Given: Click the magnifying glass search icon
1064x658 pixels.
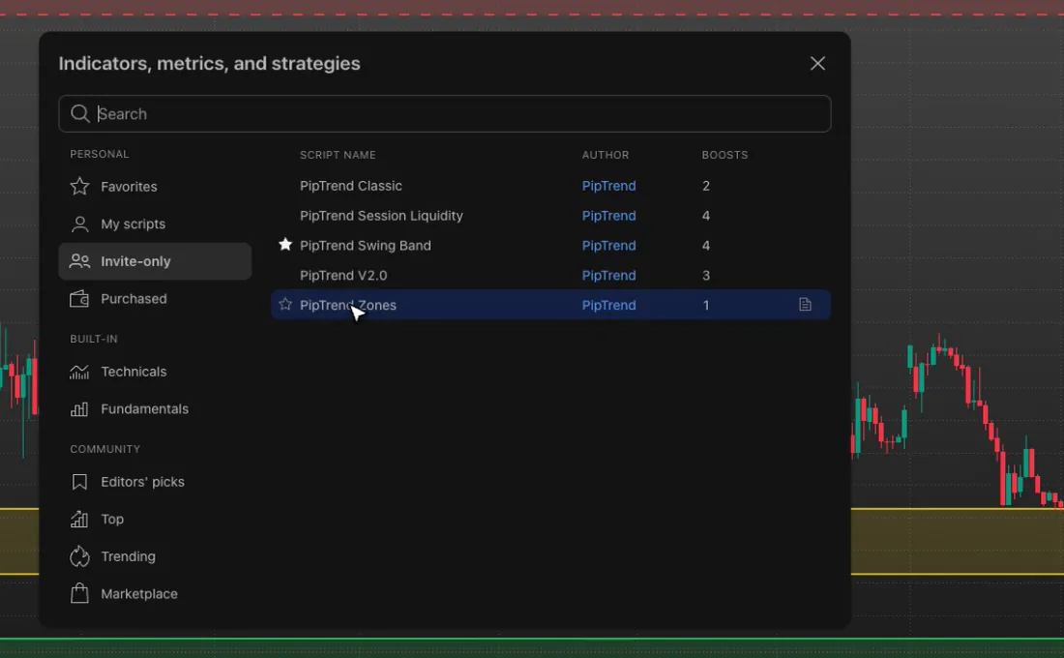Looking at the screenshot, I should click(x=80, y=113).
